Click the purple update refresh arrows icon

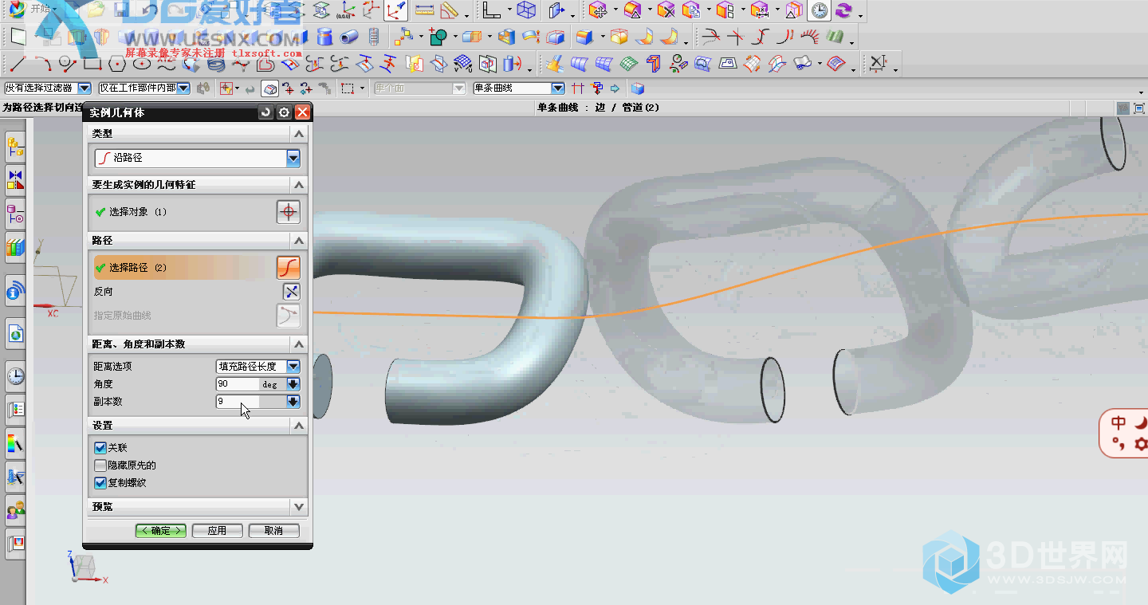[843, 10]
